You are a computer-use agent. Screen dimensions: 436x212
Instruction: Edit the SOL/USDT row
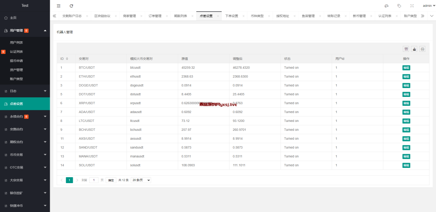[x=406, y=165]
